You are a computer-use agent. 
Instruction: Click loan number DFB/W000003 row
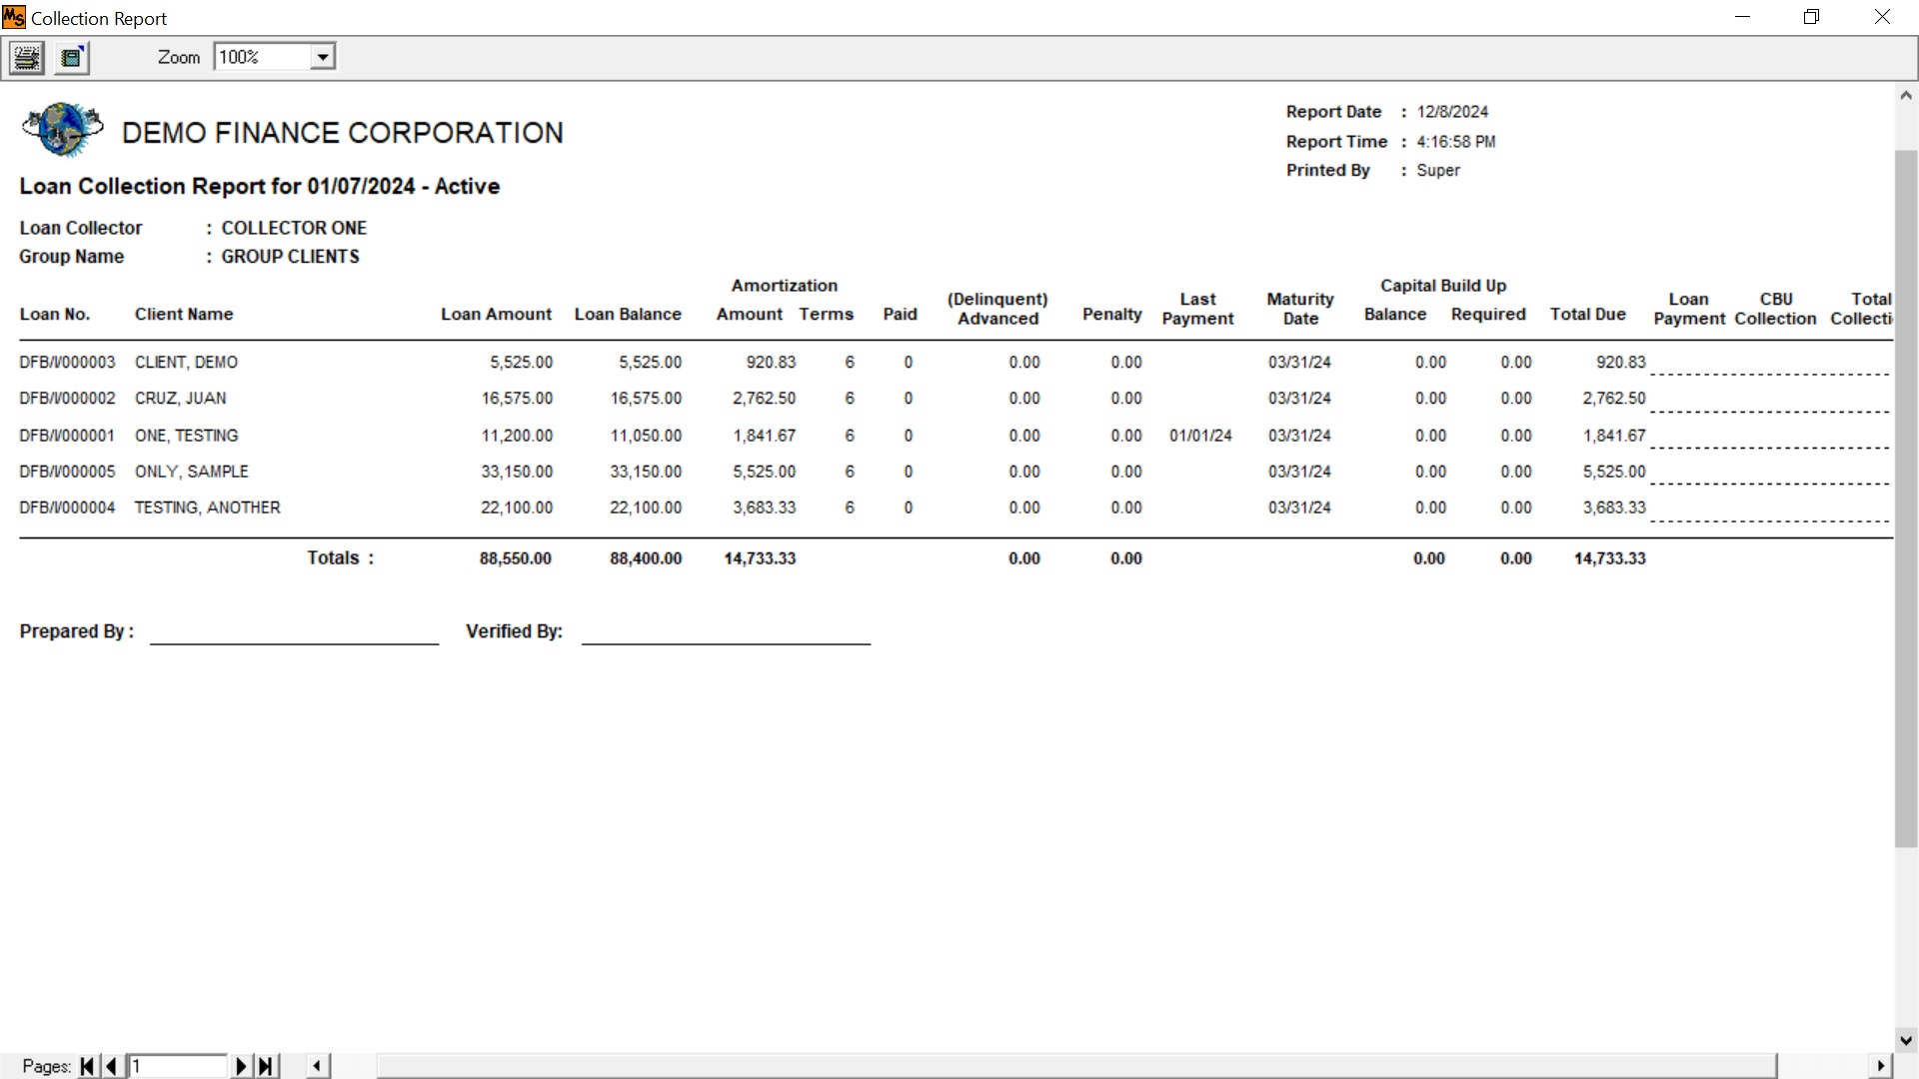pyautogui.click(x=67, y=363)
